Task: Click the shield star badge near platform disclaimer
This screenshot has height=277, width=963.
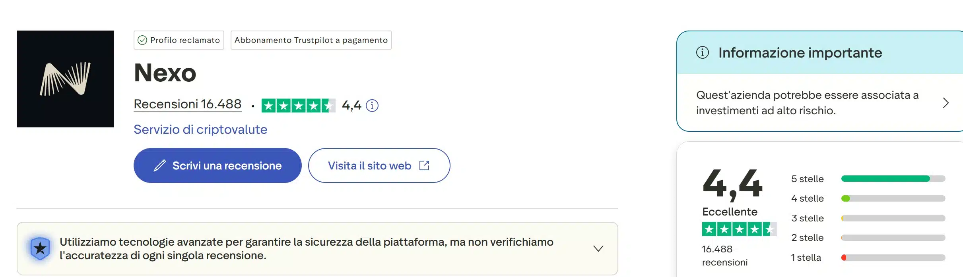Action: pos(40,248)
